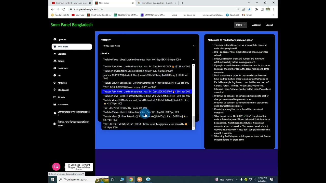
Task: Click the Child panel icon
Action: point(55,90)
